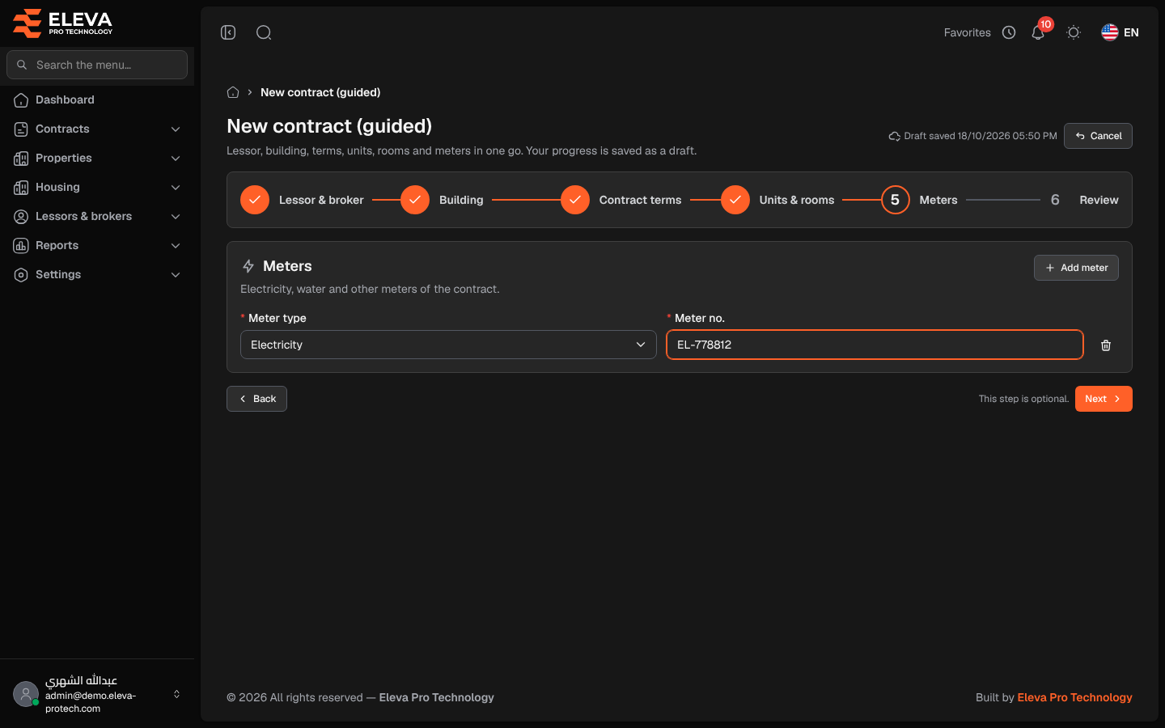This screenshot has width=1165, height=728.
Task: Click the draft saved cloud icon
Action: (895, 136)
